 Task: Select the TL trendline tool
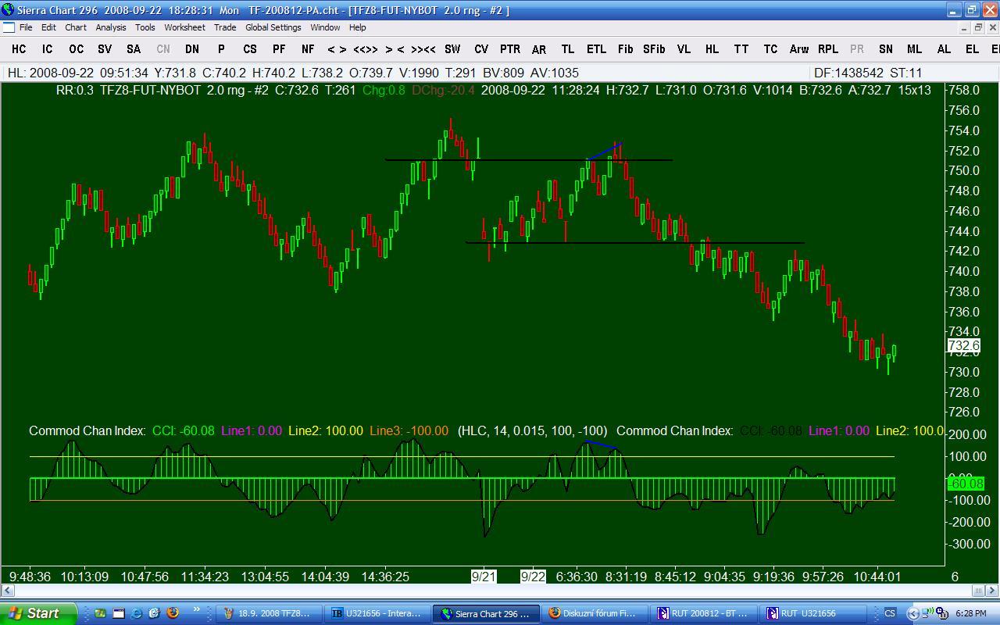pyautogui.click(x=567, y=48)
